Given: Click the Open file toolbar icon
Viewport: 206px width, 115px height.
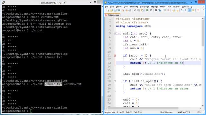Looking at the screenshot, I should tap(111, 10).
